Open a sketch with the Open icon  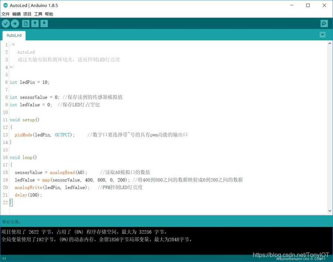point(35,23)
